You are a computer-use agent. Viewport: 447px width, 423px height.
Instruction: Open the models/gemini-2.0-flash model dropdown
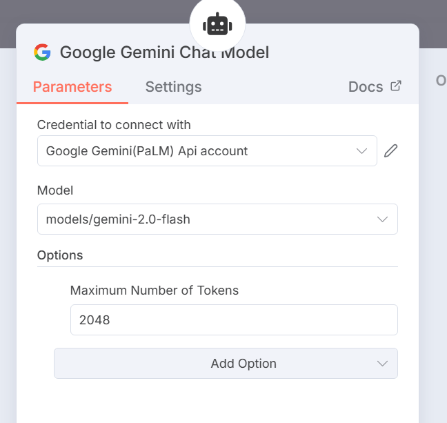tap(207, 219)
